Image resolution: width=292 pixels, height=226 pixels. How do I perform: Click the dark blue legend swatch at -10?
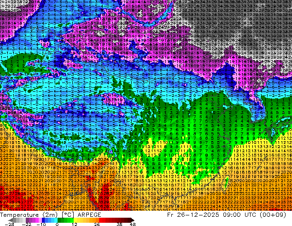pyautogui.click(x=43, y=220)
